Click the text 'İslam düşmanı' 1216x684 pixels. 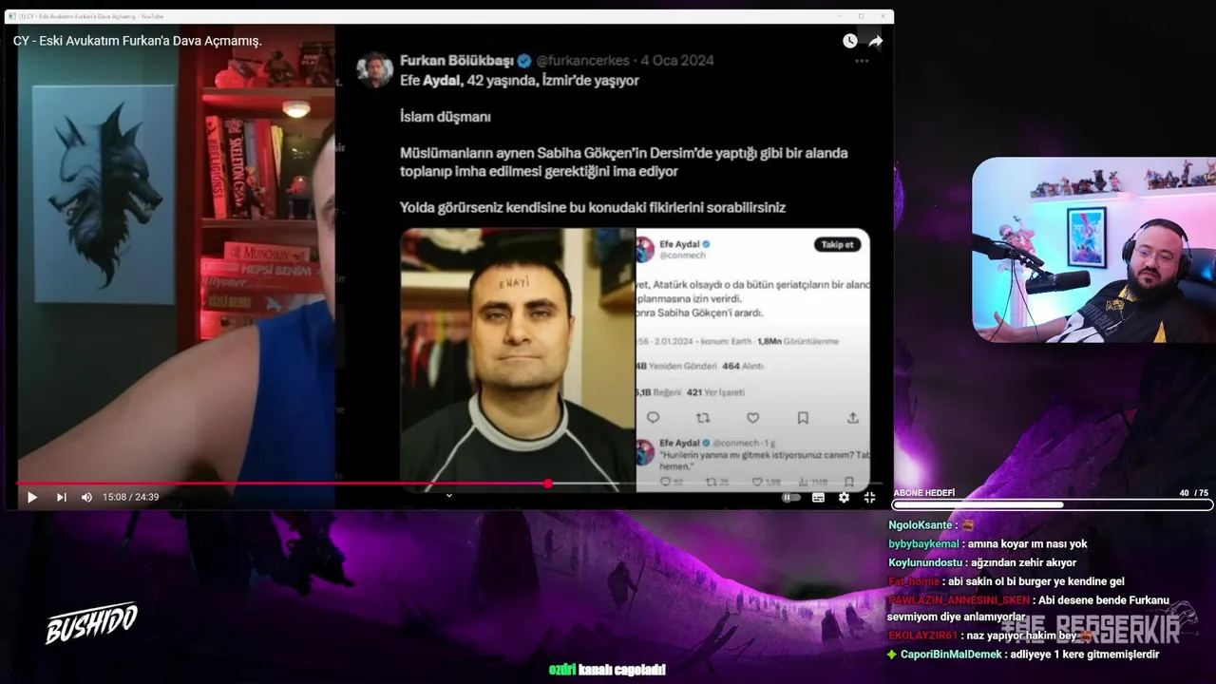coord(446,116)
